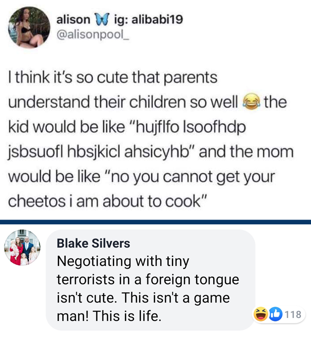Click the tweet line 'I think it's so cute'
The image size is (311, 337).
[113, 77]
